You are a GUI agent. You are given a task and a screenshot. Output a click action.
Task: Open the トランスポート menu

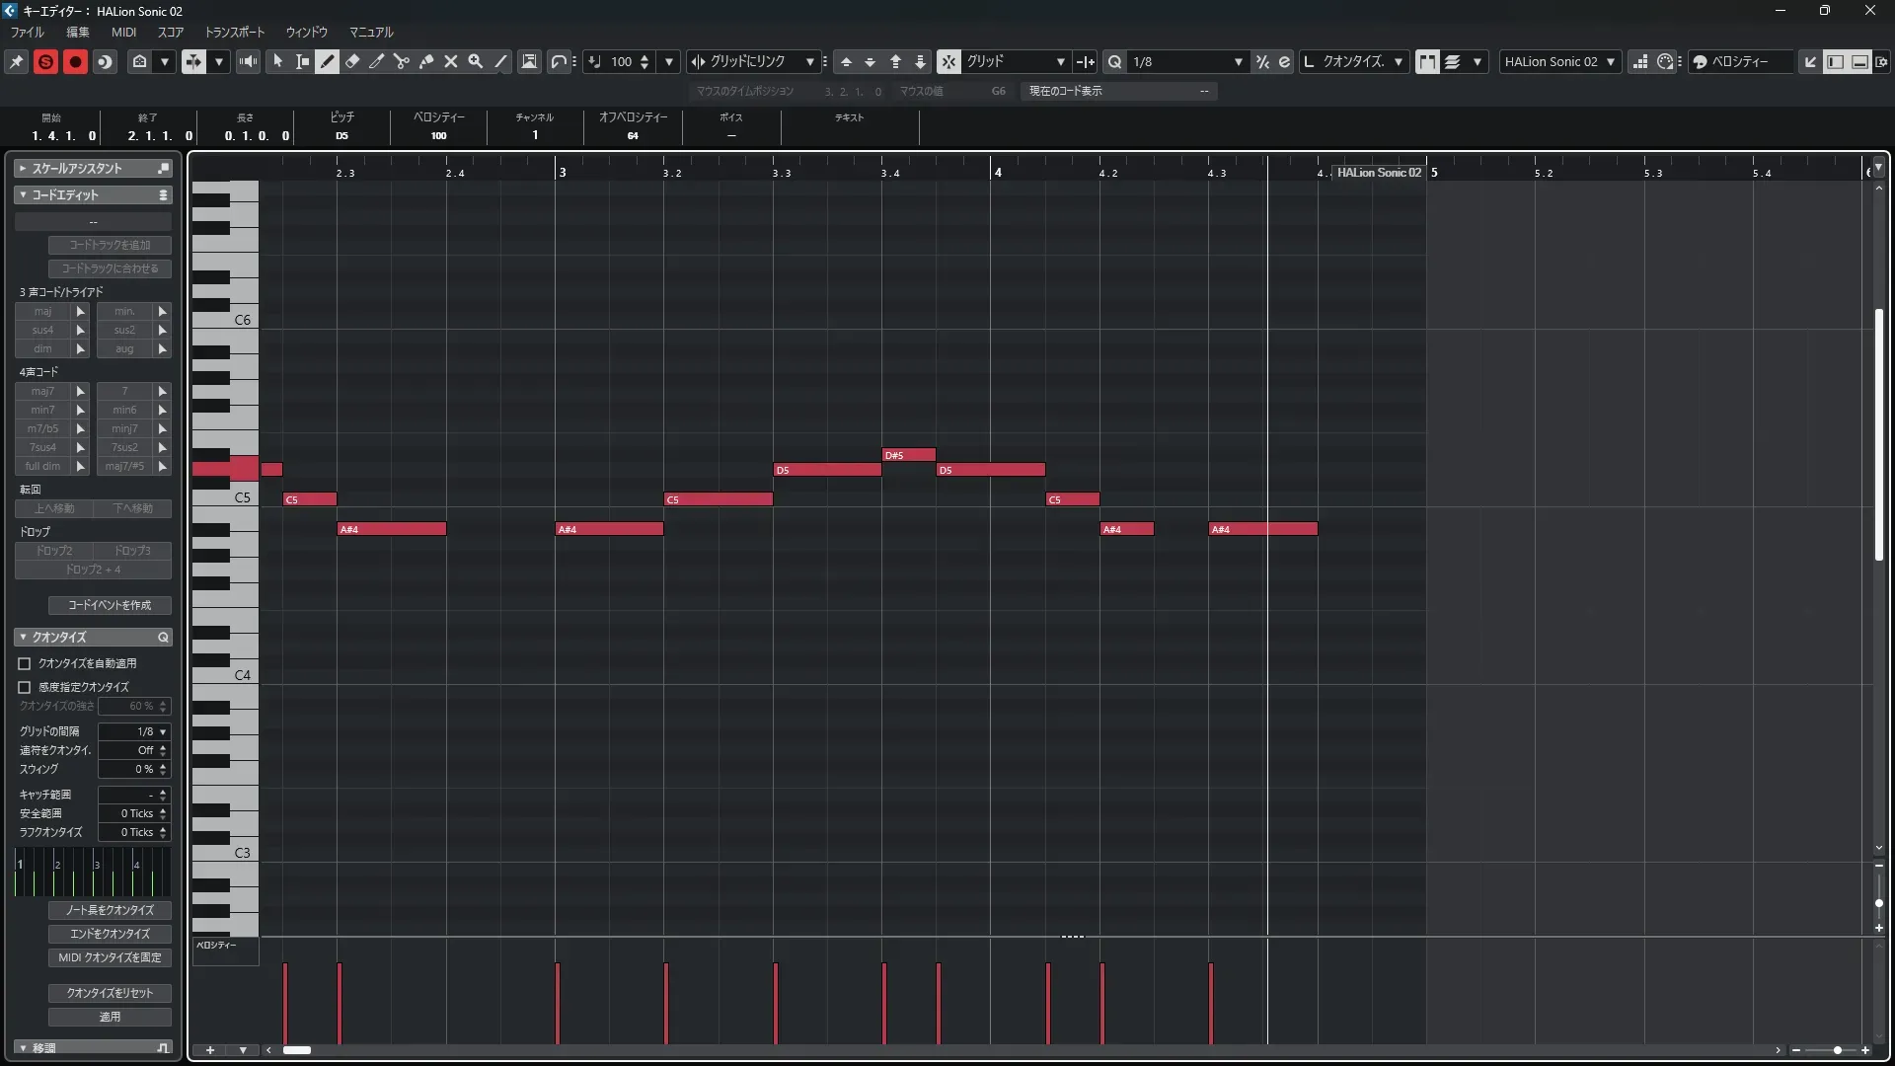point(234,32)
